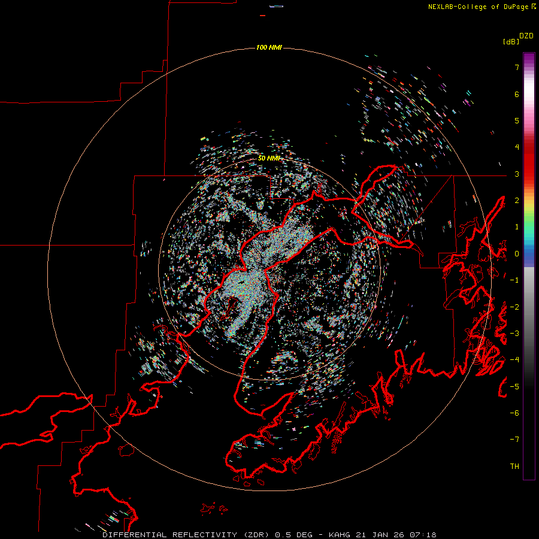This screenshot has width=539, height=539.
Task: Click the red band of the color bar
Action: pos(529,165)
